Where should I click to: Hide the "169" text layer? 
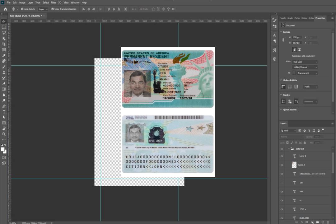282,192
